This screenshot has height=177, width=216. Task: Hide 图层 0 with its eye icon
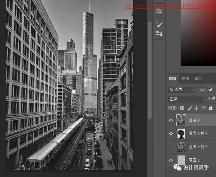(x=171, y=160)
